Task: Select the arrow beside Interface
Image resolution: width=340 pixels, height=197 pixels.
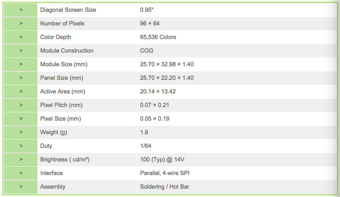Action: tap(21, 173)
